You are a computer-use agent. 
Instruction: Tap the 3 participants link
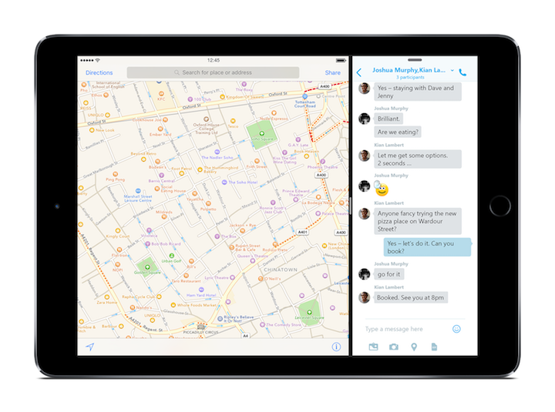click(410, 77)
